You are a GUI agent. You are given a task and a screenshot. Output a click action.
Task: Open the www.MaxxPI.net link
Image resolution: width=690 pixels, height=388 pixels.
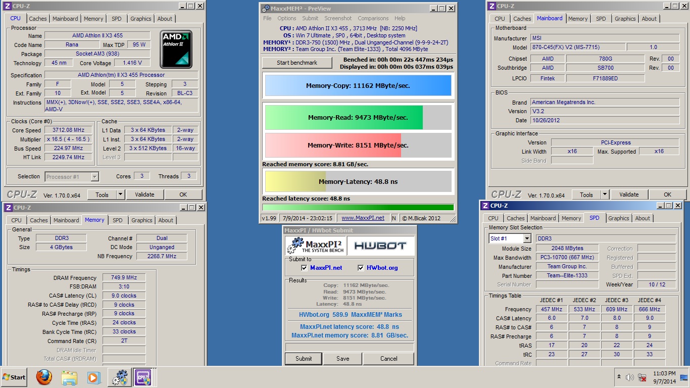pos(363,218)
